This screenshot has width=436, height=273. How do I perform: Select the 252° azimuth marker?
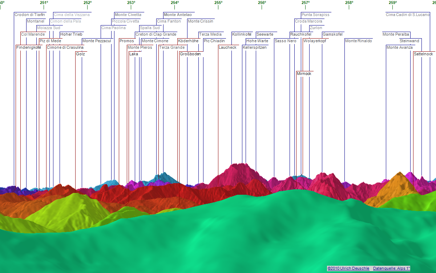[x=88, y=3]
